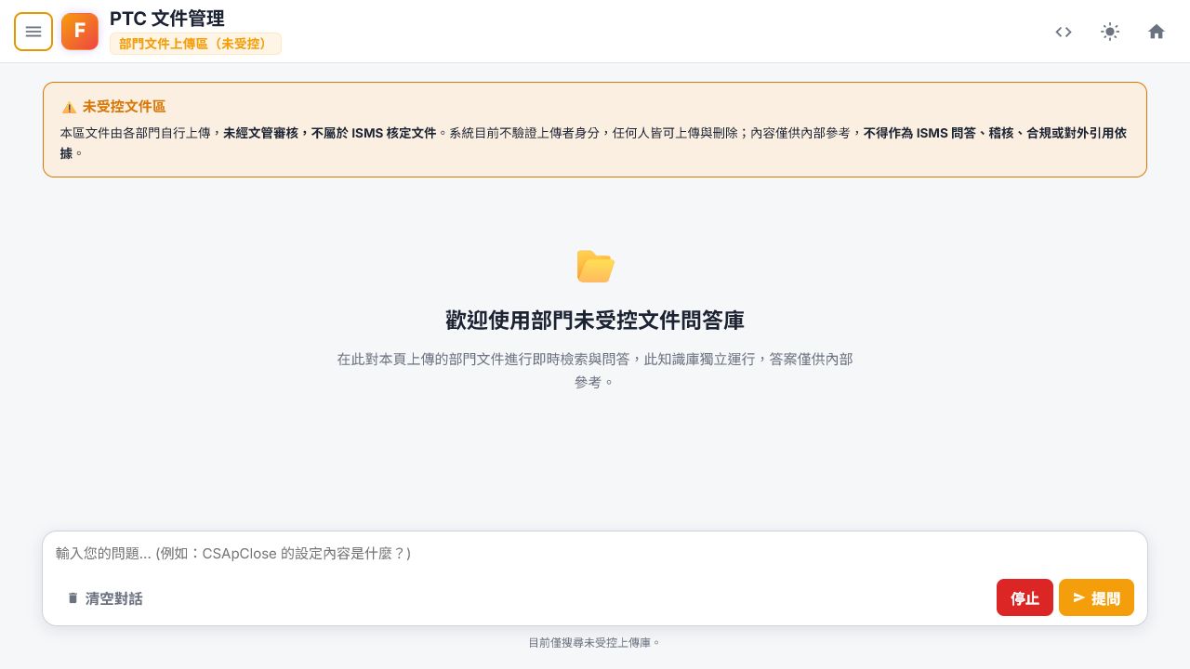Click the warning triangle icon in the banner
Screen dimensions: 1190x669
coord(69,107)
